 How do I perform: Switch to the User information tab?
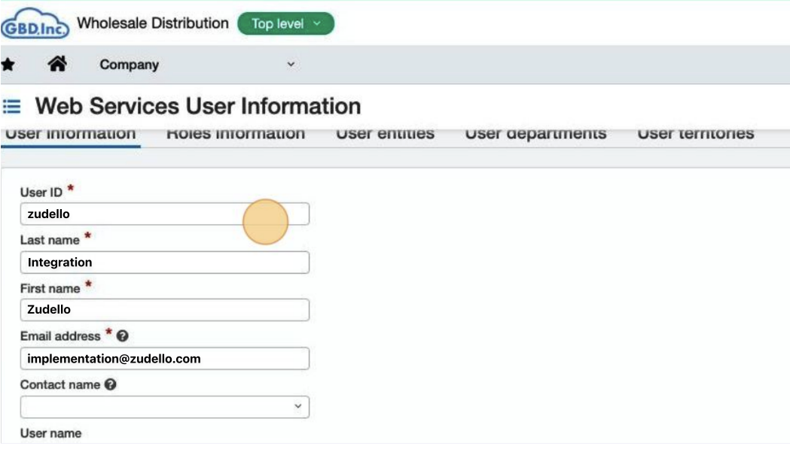tap(71, 135)
